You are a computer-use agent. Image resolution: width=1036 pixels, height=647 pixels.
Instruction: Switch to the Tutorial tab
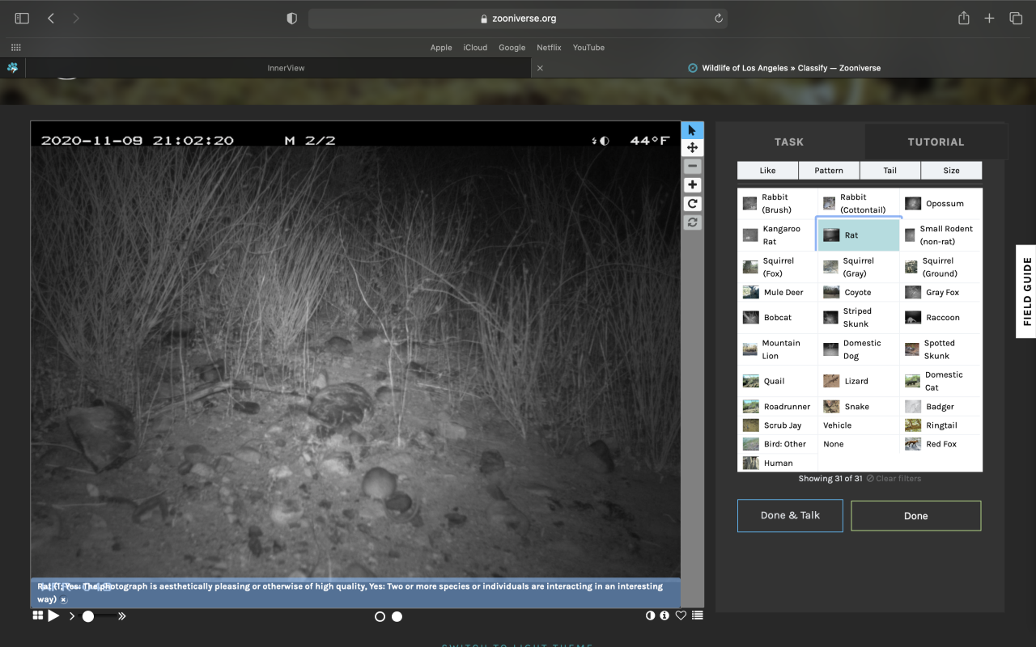[x=936, y=142]
